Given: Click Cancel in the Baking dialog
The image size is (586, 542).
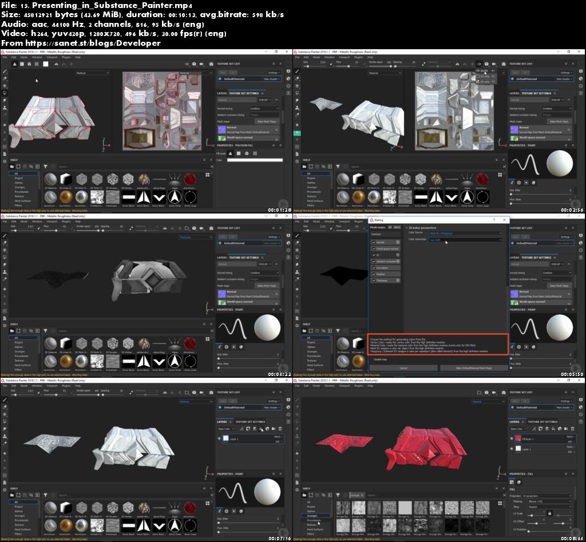Looking at the screenshot, I should pos(403,368).
